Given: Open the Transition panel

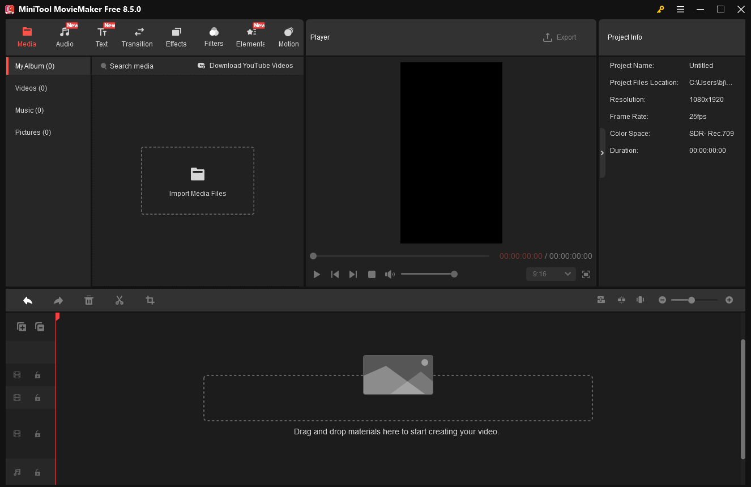Looking at the screenshot, I should [x=137, y=36].
